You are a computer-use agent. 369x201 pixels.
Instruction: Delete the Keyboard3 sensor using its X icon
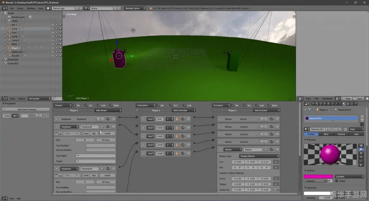(114, 169)
